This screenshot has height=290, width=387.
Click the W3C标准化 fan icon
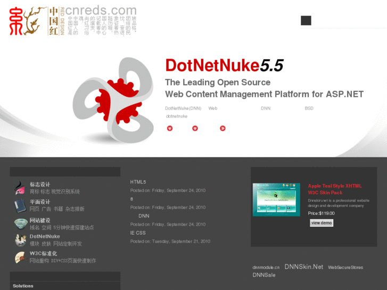20,258
